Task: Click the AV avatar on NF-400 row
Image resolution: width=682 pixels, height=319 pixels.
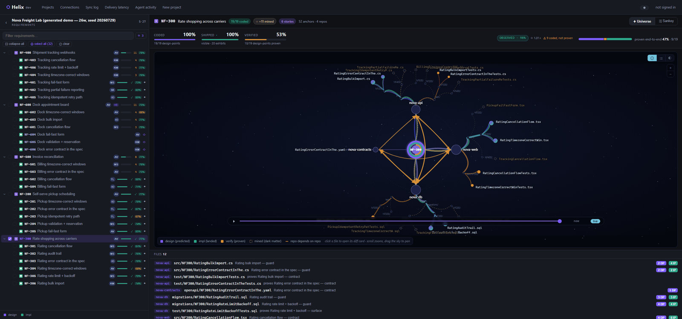Action: (x=116, y=53)
